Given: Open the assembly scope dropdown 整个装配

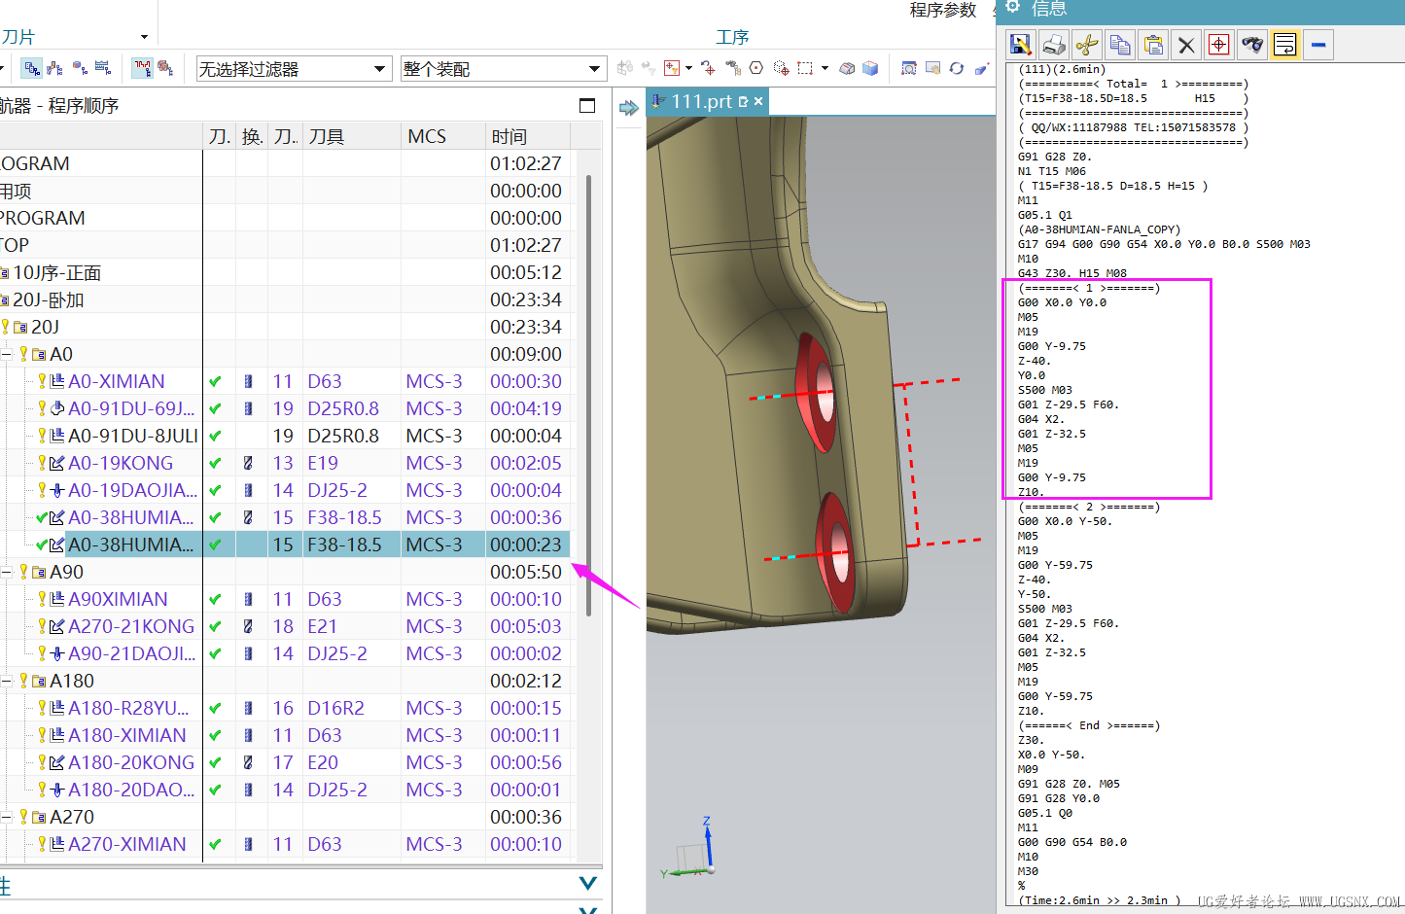Looking at the screenshot, I should 503,69.
